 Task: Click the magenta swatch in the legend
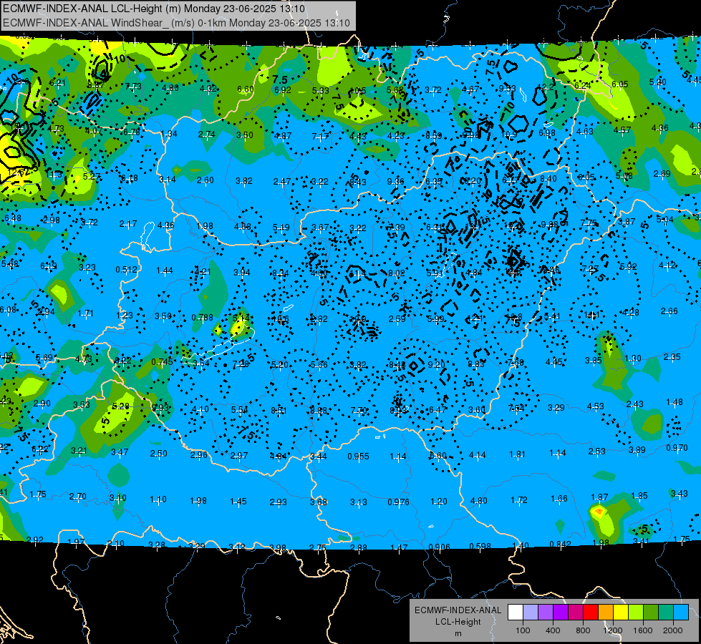click(576, 612)
